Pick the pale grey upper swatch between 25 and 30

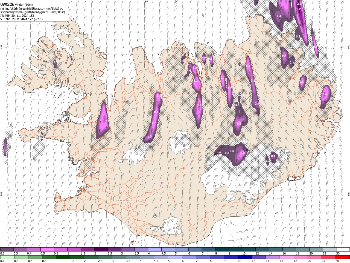[x=329, y=250]
